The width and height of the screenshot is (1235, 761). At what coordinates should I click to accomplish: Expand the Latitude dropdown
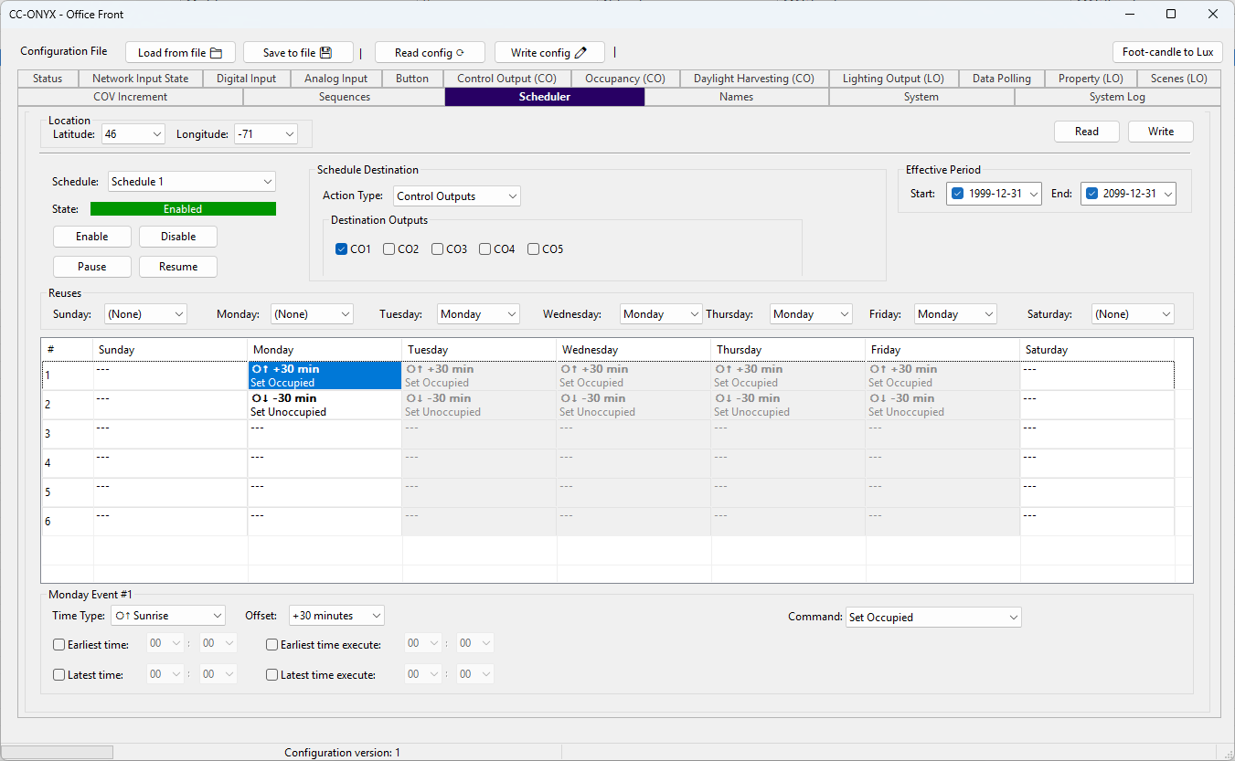(x=133, y=134)
